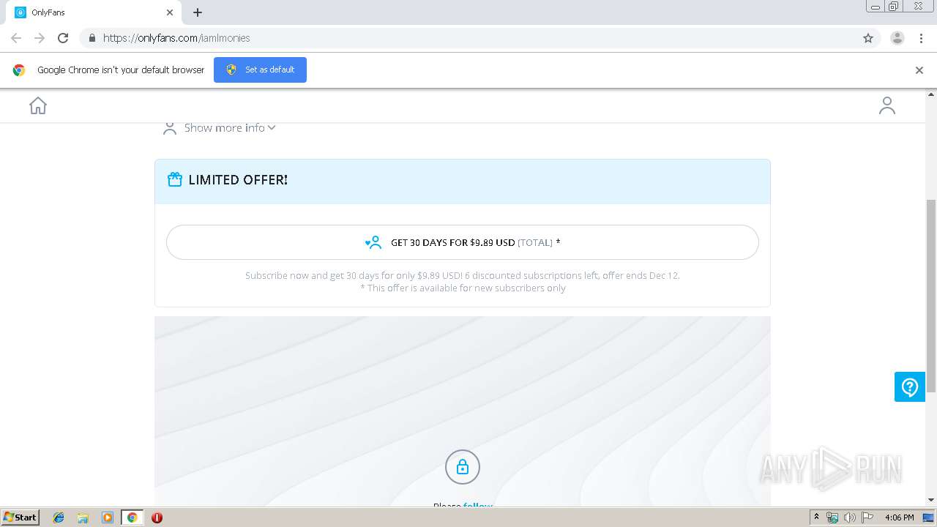Subscribe via GET 30 DAYS FOR $9.89 USD button

[x=463, y=242]
